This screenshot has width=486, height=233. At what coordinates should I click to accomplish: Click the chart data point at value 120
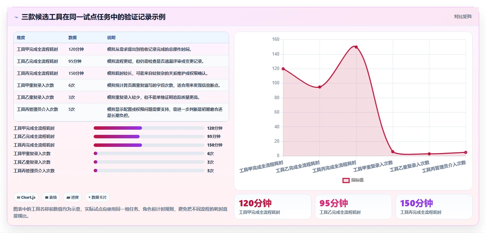click(x=283, y=69)
